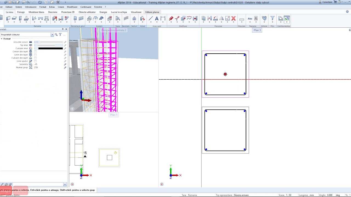Click the ruler measure tool in Masurare
Image resolution: width=351 pixels, height=197 pixels.
coord(242,19)
